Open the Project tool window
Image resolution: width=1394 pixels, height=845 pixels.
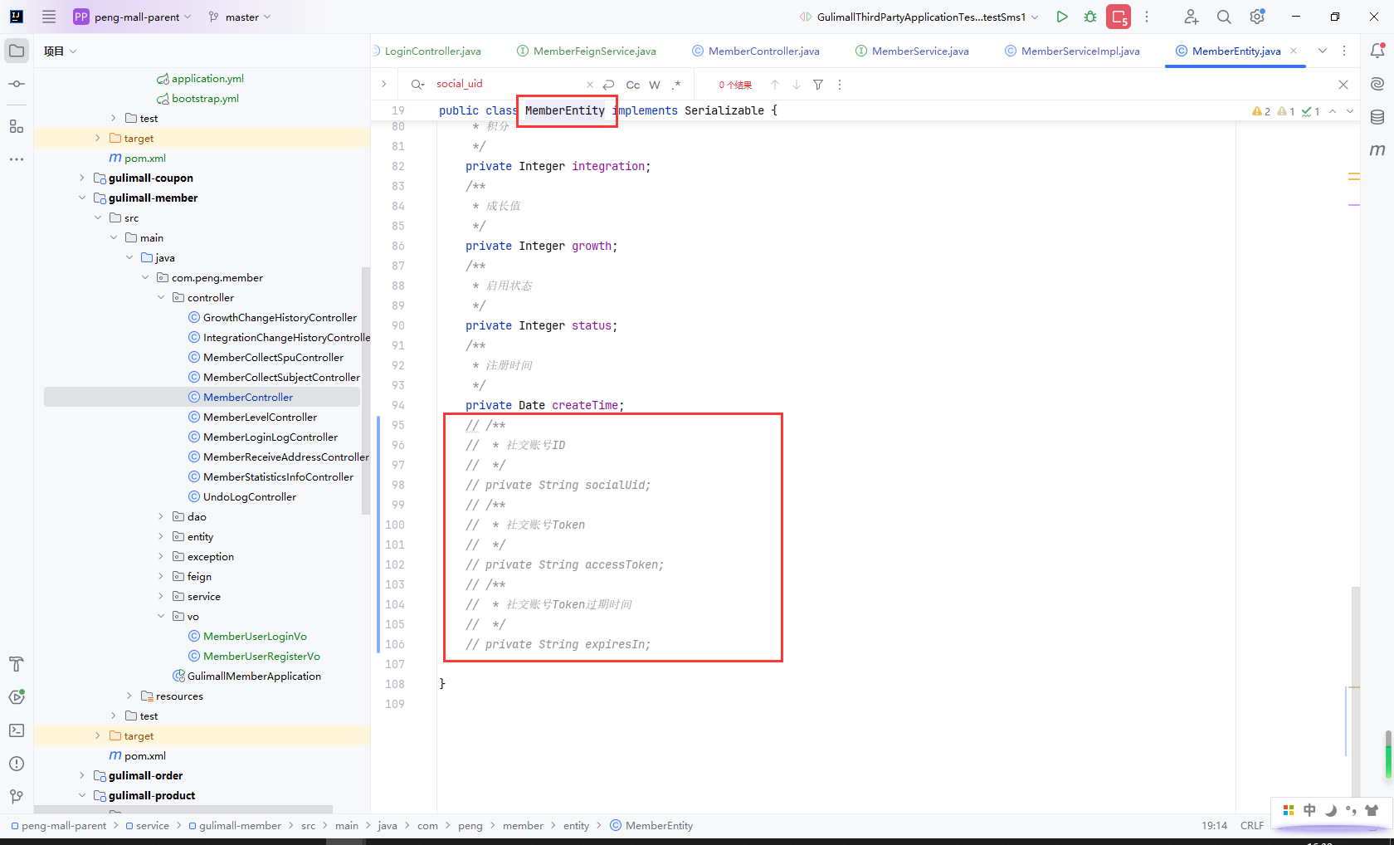[x=17, y=51]
